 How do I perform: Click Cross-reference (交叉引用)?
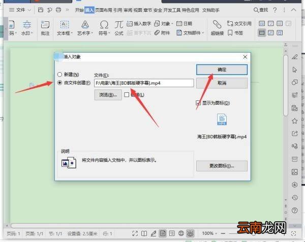pos(239,24)
